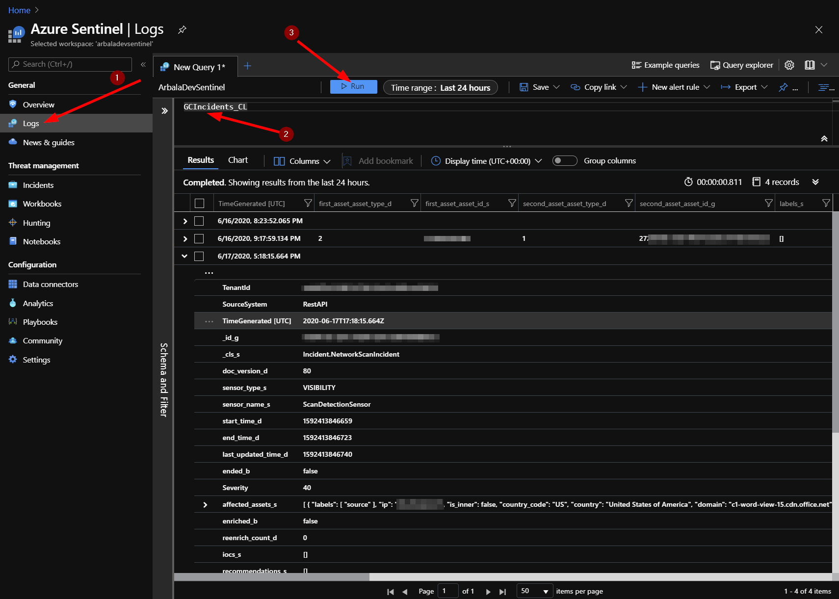The width and height of the screenshot is (839, 599).
Task: Open the docs book icon beside the settings gear
Action: pyautogui.click(x=810, y=65)
